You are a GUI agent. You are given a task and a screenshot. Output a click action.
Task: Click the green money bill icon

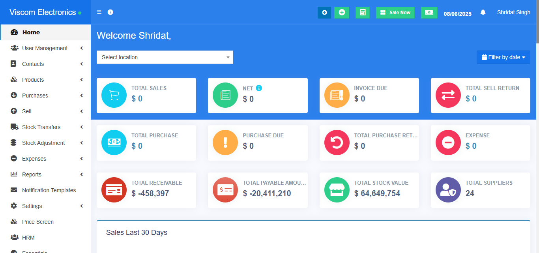click(x=429, y=13)
